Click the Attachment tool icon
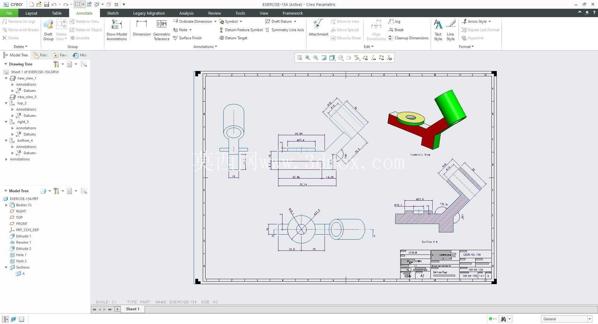 coord(318,28)
